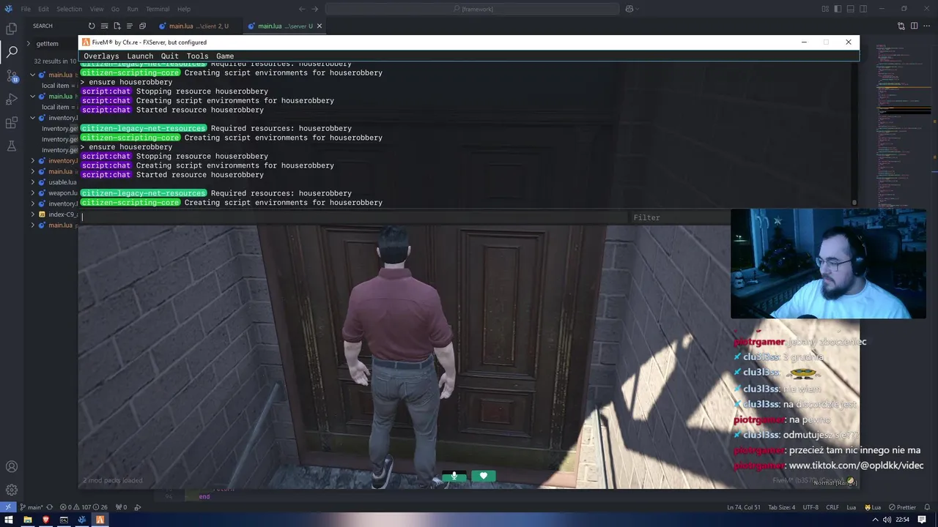This screenshot has height=527, width=938.
Task: Open the VS Code File menu
Action: pyautogui.click(x=26, y=9)
